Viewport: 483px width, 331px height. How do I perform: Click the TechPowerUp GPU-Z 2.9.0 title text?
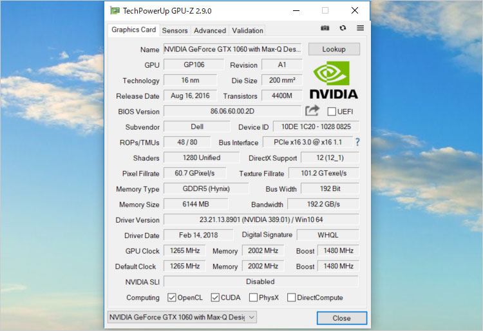coord(167,11)
